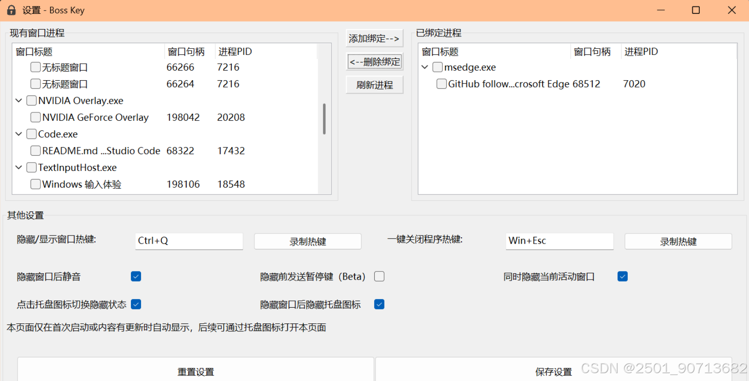Check the 无标题窗口 row with handle 66264
This screenshot has height=381, width=749.
pos(35,84)
